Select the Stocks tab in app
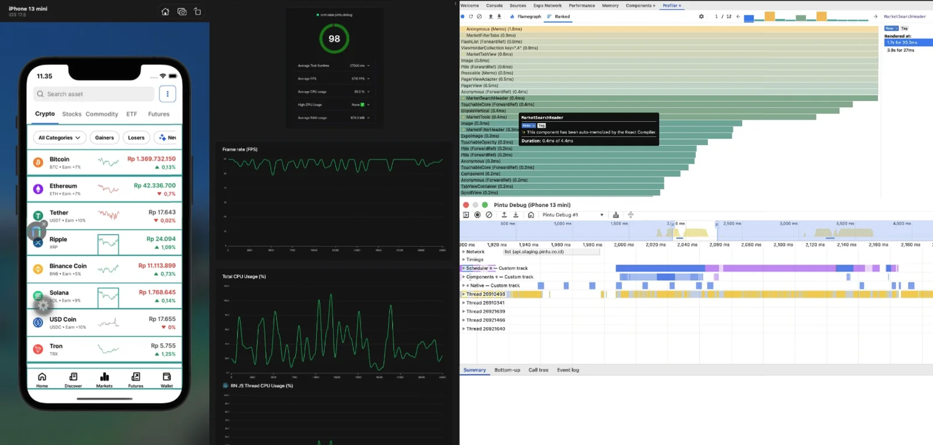Screen dimensions: 933x445 (x=72, y=114)
